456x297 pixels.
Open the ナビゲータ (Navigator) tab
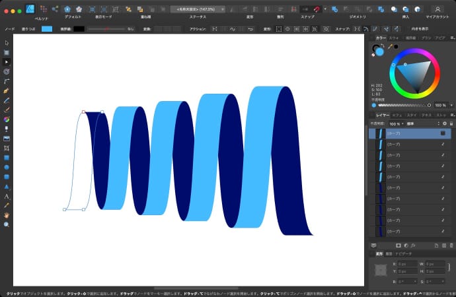coord(404,253)
